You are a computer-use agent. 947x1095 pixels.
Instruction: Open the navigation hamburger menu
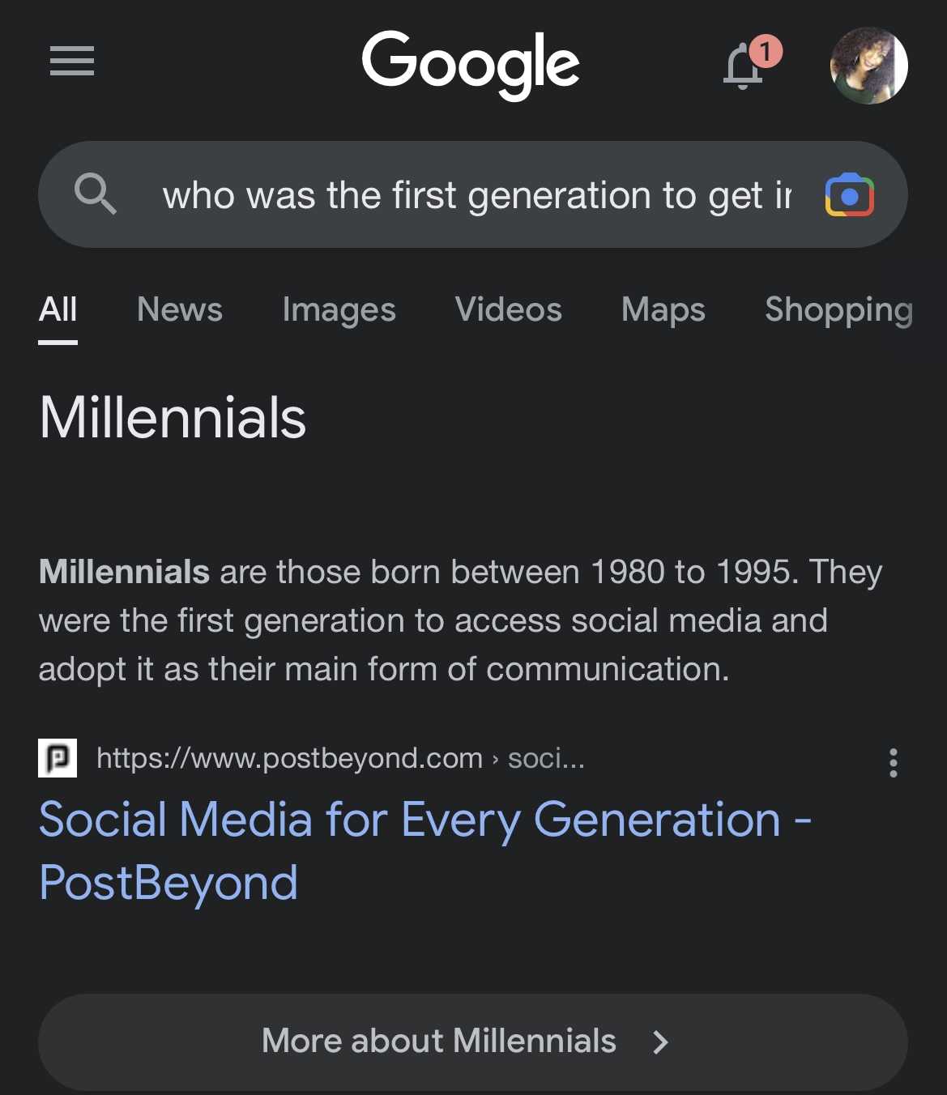(71, 62)
